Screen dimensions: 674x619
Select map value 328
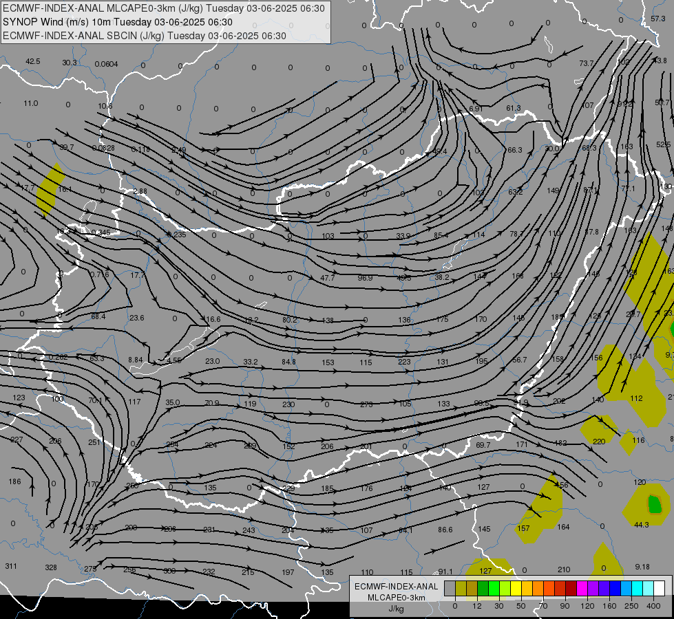pos(51,567)
